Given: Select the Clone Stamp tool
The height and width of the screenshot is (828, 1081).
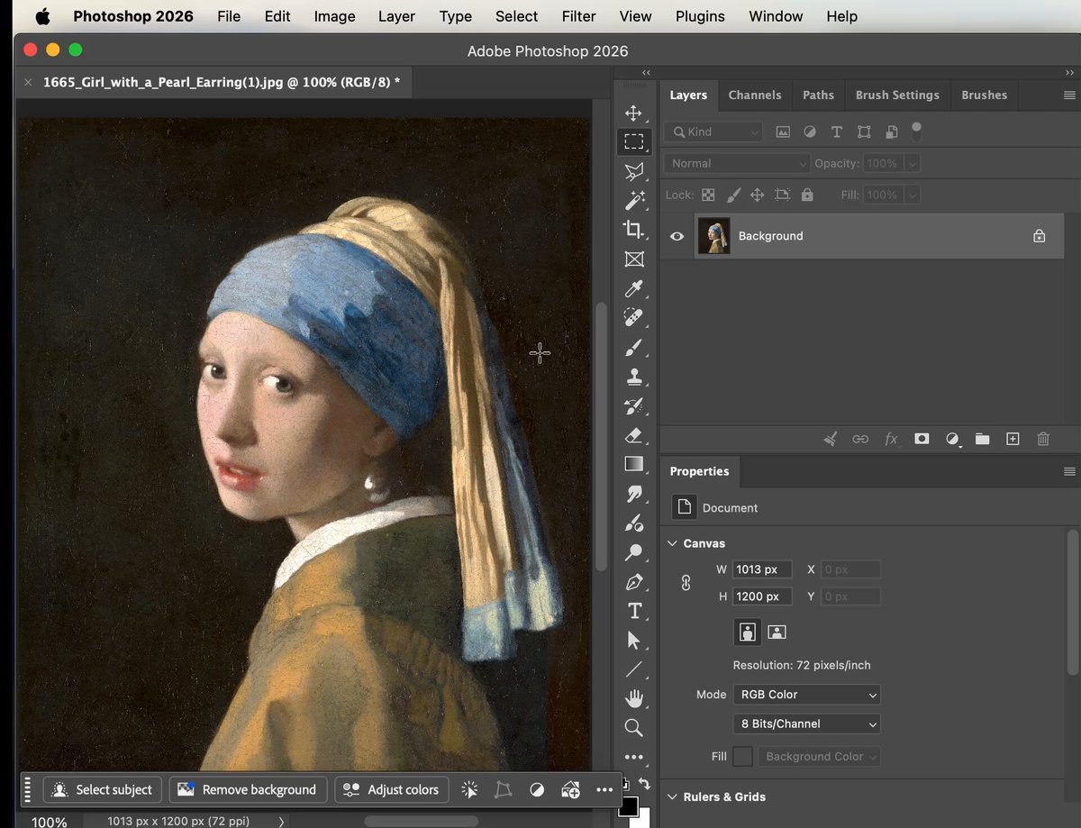Looking at the screenshot, I should pyautogui.click(x=634, y=377).
